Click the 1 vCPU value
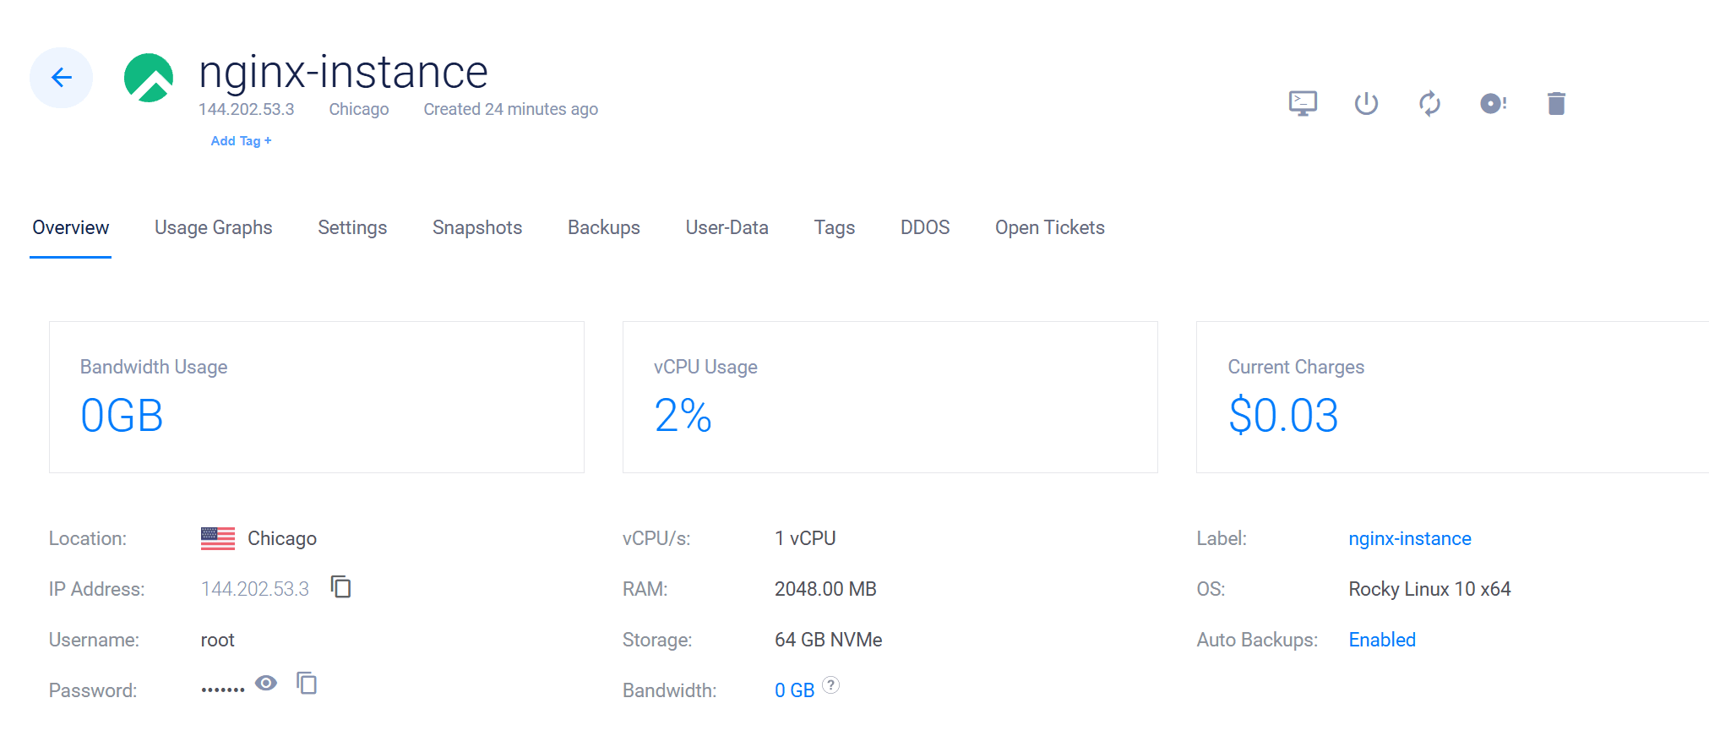The width and height of the screenshot is (1709, 747). [805, 538]
